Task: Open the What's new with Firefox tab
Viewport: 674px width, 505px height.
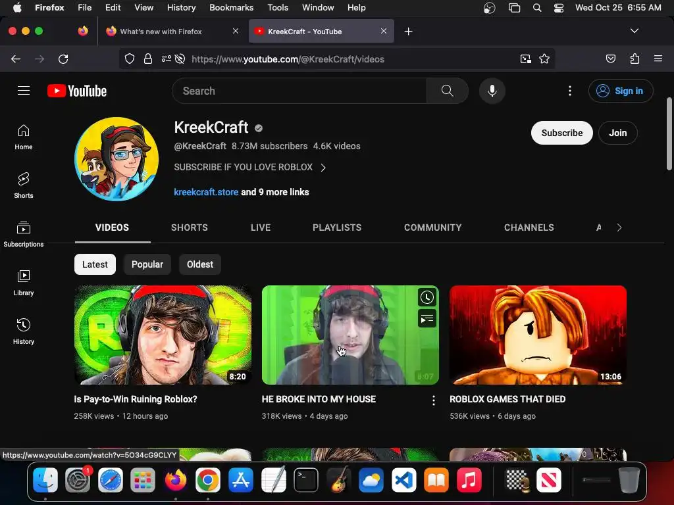Action: [172, 32]
